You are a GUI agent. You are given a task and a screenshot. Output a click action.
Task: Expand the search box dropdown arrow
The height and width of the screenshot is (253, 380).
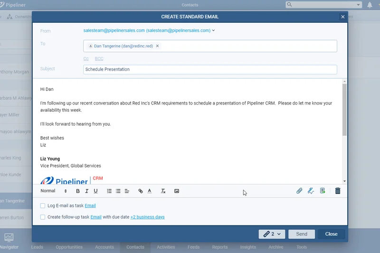(358, 5)
